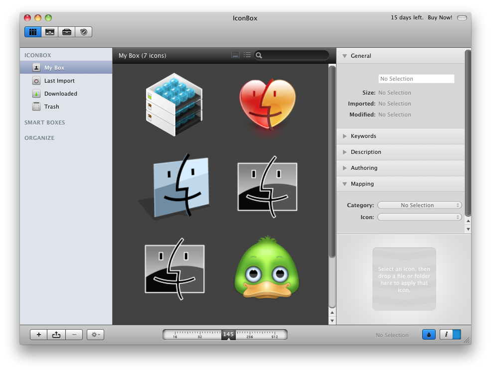Switch to icon grid view

(x=235, y=55)
